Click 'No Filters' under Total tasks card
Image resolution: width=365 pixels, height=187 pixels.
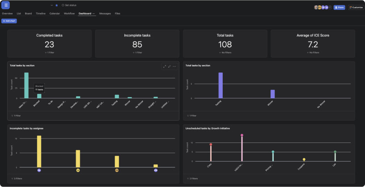coord(225,53)
